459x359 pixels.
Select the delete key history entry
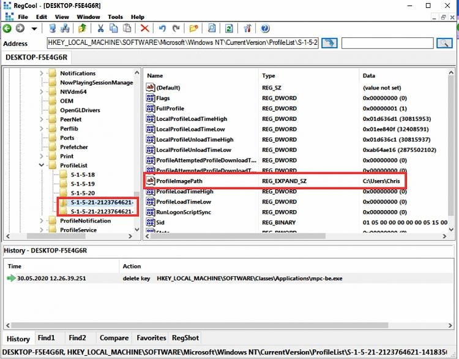[229, 278]
